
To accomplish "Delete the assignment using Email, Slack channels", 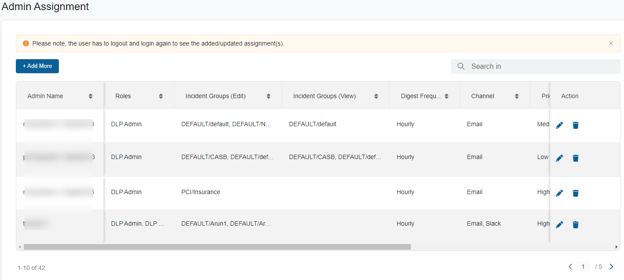I will (x=576, y=224).
